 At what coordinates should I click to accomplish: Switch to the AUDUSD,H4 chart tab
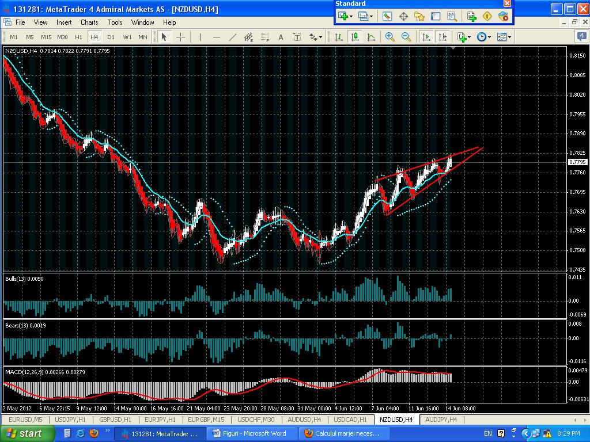[x=304, y=420]
